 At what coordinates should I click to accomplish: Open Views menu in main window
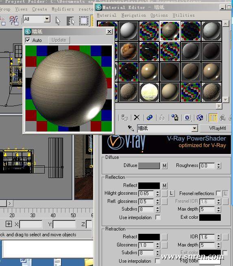point(21,9)
